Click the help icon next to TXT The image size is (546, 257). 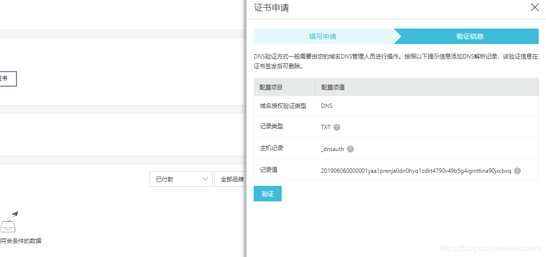[337, 127]
